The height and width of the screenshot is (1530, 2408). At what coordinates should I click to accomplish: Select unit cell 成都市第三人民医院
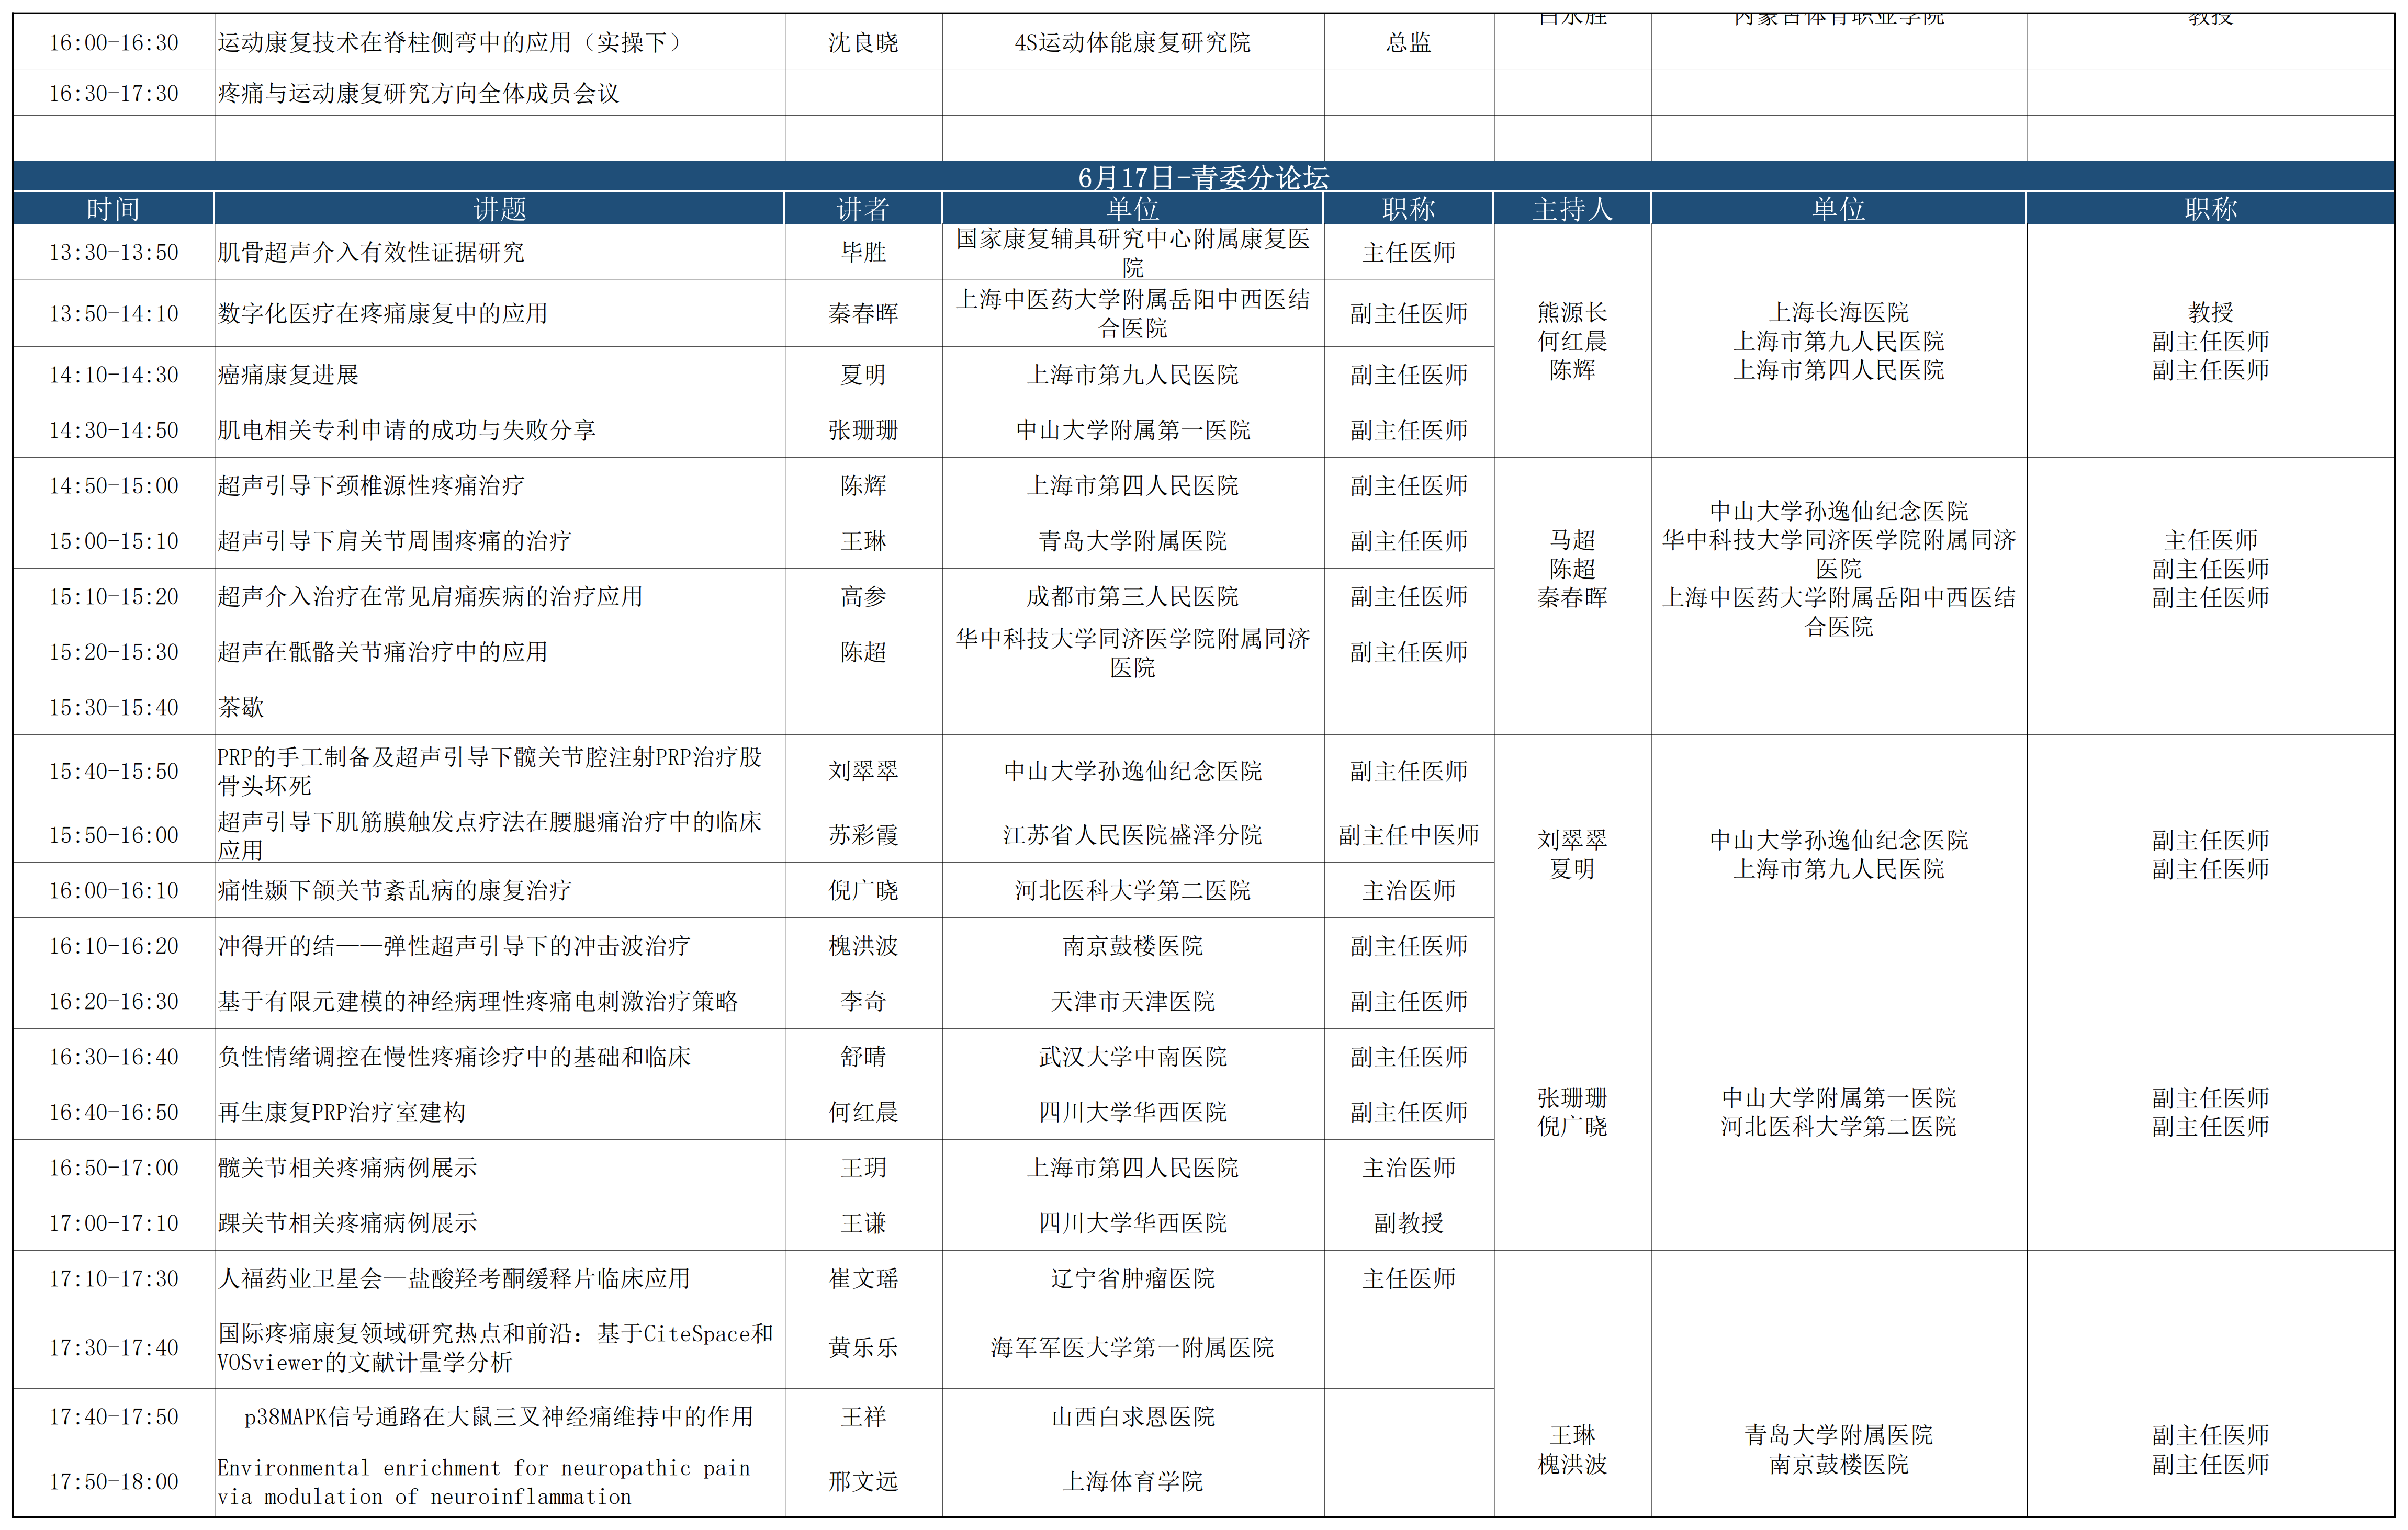pos(1133,597)
